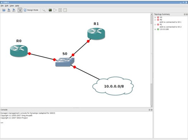This screenshot has width=188, height=140.
Task: Float the Console panel
Action: tap(150, 110)
